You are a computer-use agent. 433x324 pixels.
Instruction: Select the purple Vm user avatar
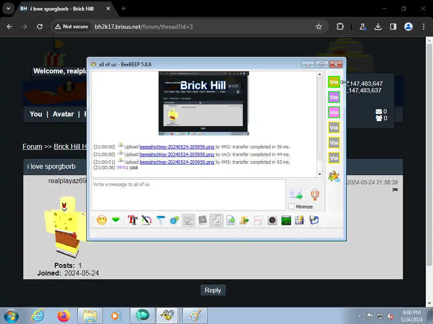[x=334, y=97]
